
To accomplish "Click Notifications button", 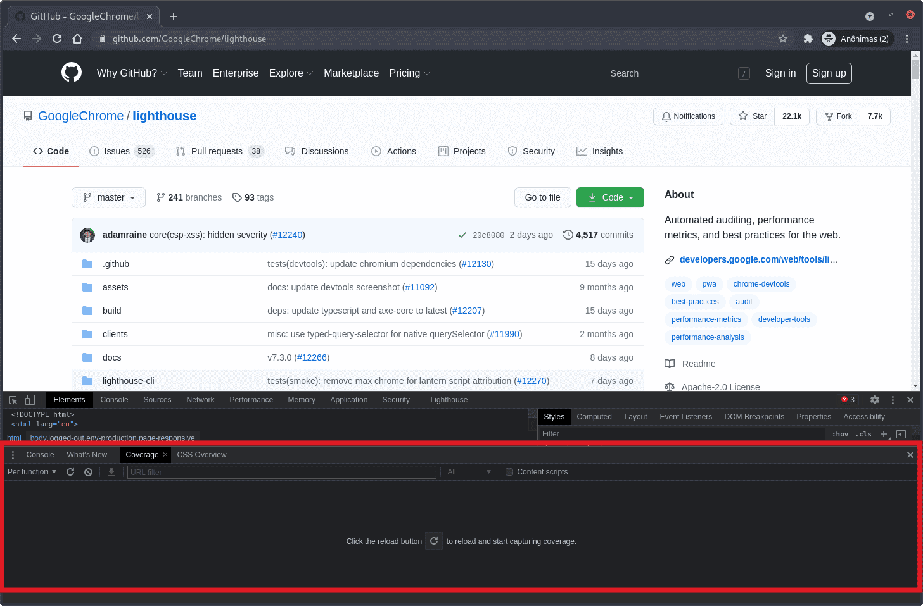I will tap(688, 116).
